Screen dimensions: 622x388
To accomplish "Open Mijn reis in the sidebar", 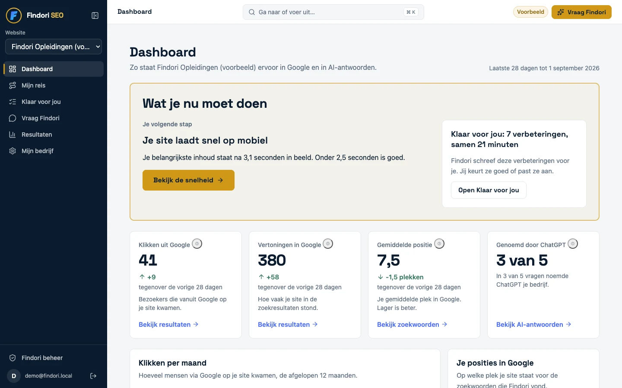I will 54,85.
